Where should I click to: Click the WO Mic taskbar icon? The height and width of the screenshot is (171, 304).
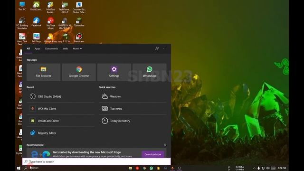(x=172, y=168)
